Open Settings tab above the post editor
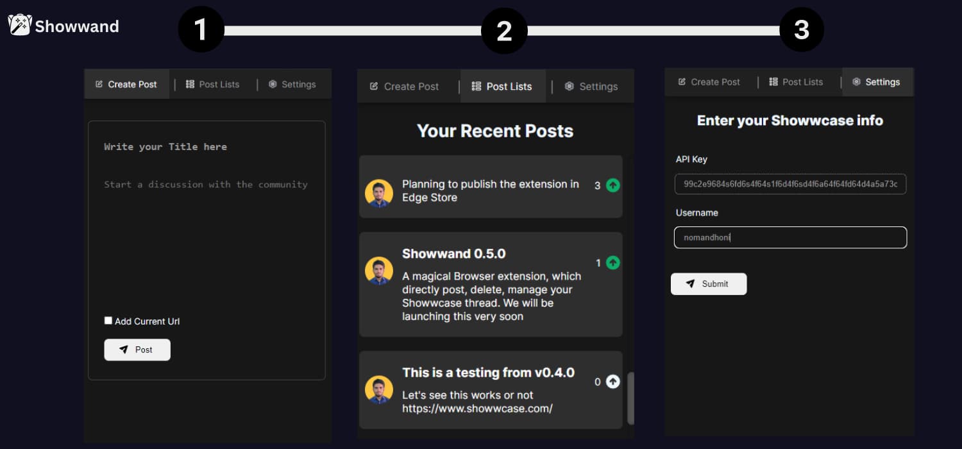 pos(292,84)
